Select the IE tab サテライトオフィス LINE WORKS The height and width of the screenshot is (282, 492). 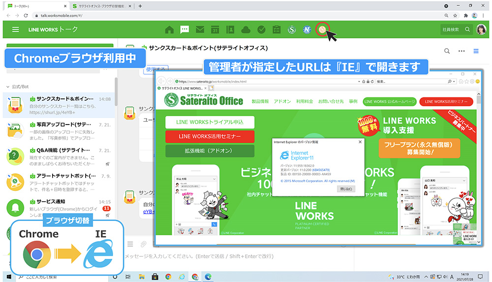(182, 89)
